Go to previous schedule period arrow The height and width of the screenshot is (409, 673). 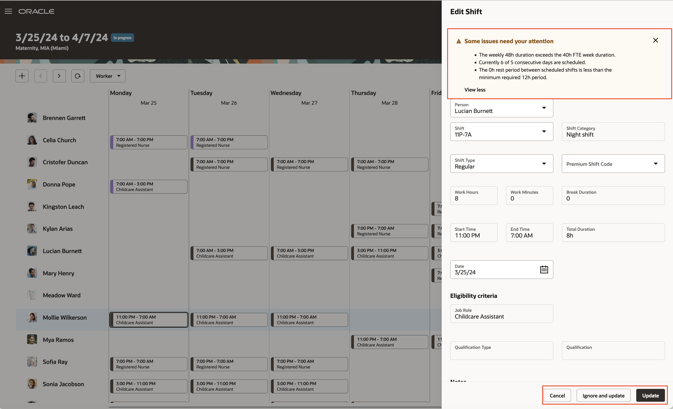[x=41, y=76]
